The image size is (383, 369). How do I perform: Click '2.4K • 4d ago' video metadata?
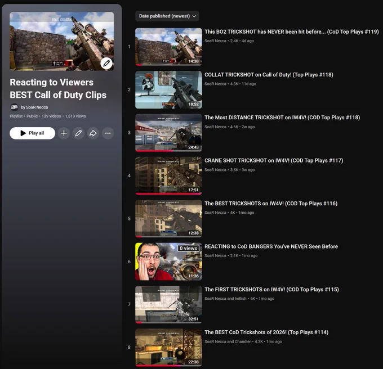click(x=242, y=41)
